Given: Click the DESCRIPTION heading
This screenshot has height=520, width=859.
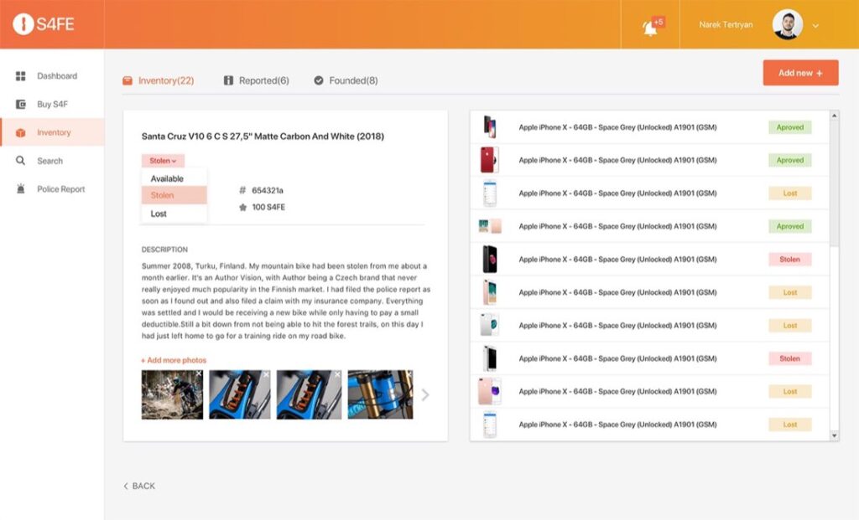Looking at the screenshot, I should [164, 250].
